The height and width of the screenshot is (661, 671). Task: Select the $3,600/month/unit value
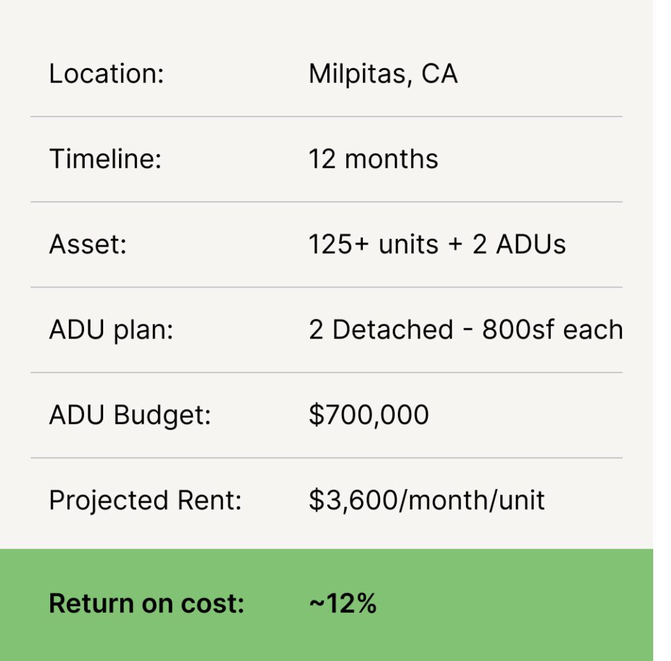pos(426,500)
